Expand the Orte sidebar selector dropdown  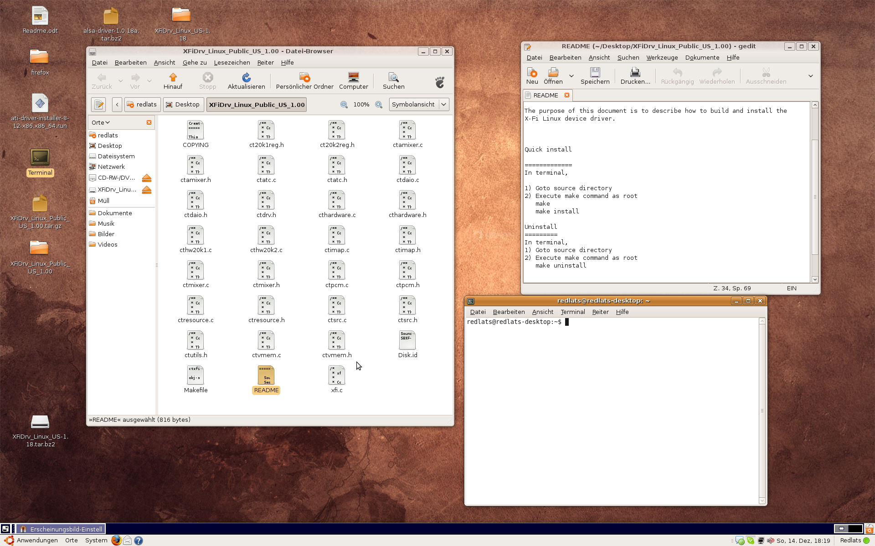point(101,122)
